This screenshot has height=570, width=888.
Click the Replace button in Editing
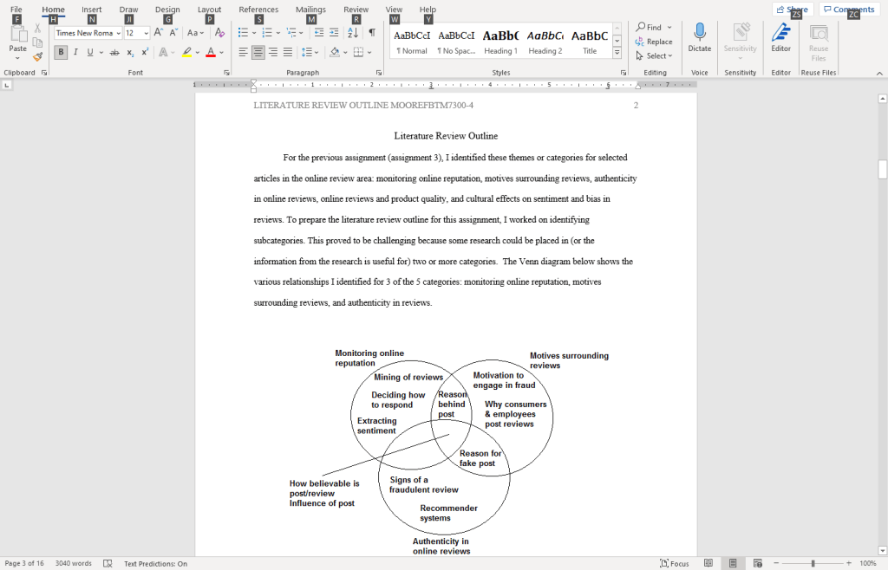click(x=654, y=42)
